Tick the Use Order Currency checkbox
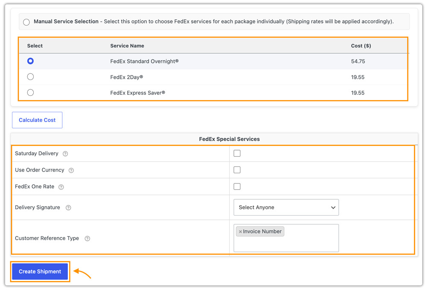The width and height of the screenshot is (427, 290). click(237, 170)
